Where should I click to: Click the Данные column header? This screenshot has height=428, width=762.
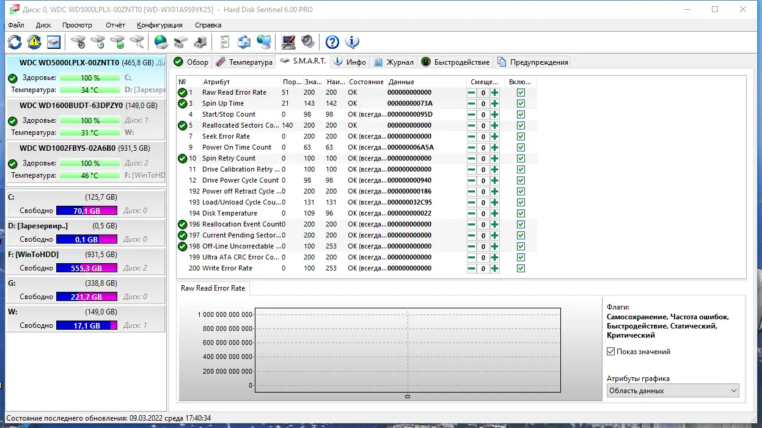pyautogui.click(x=426, y=82)
